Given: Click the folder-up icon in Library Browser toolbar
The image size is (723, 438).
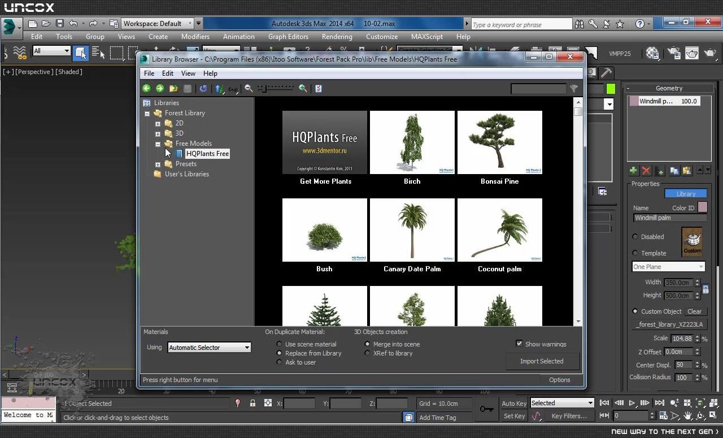Looking at the screenshot, I should point(173,88).
